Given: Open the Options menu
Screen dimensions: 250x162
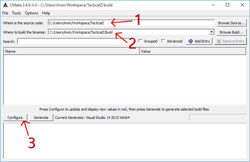Looking at the screenshot, I should click(x=31, y=13).
